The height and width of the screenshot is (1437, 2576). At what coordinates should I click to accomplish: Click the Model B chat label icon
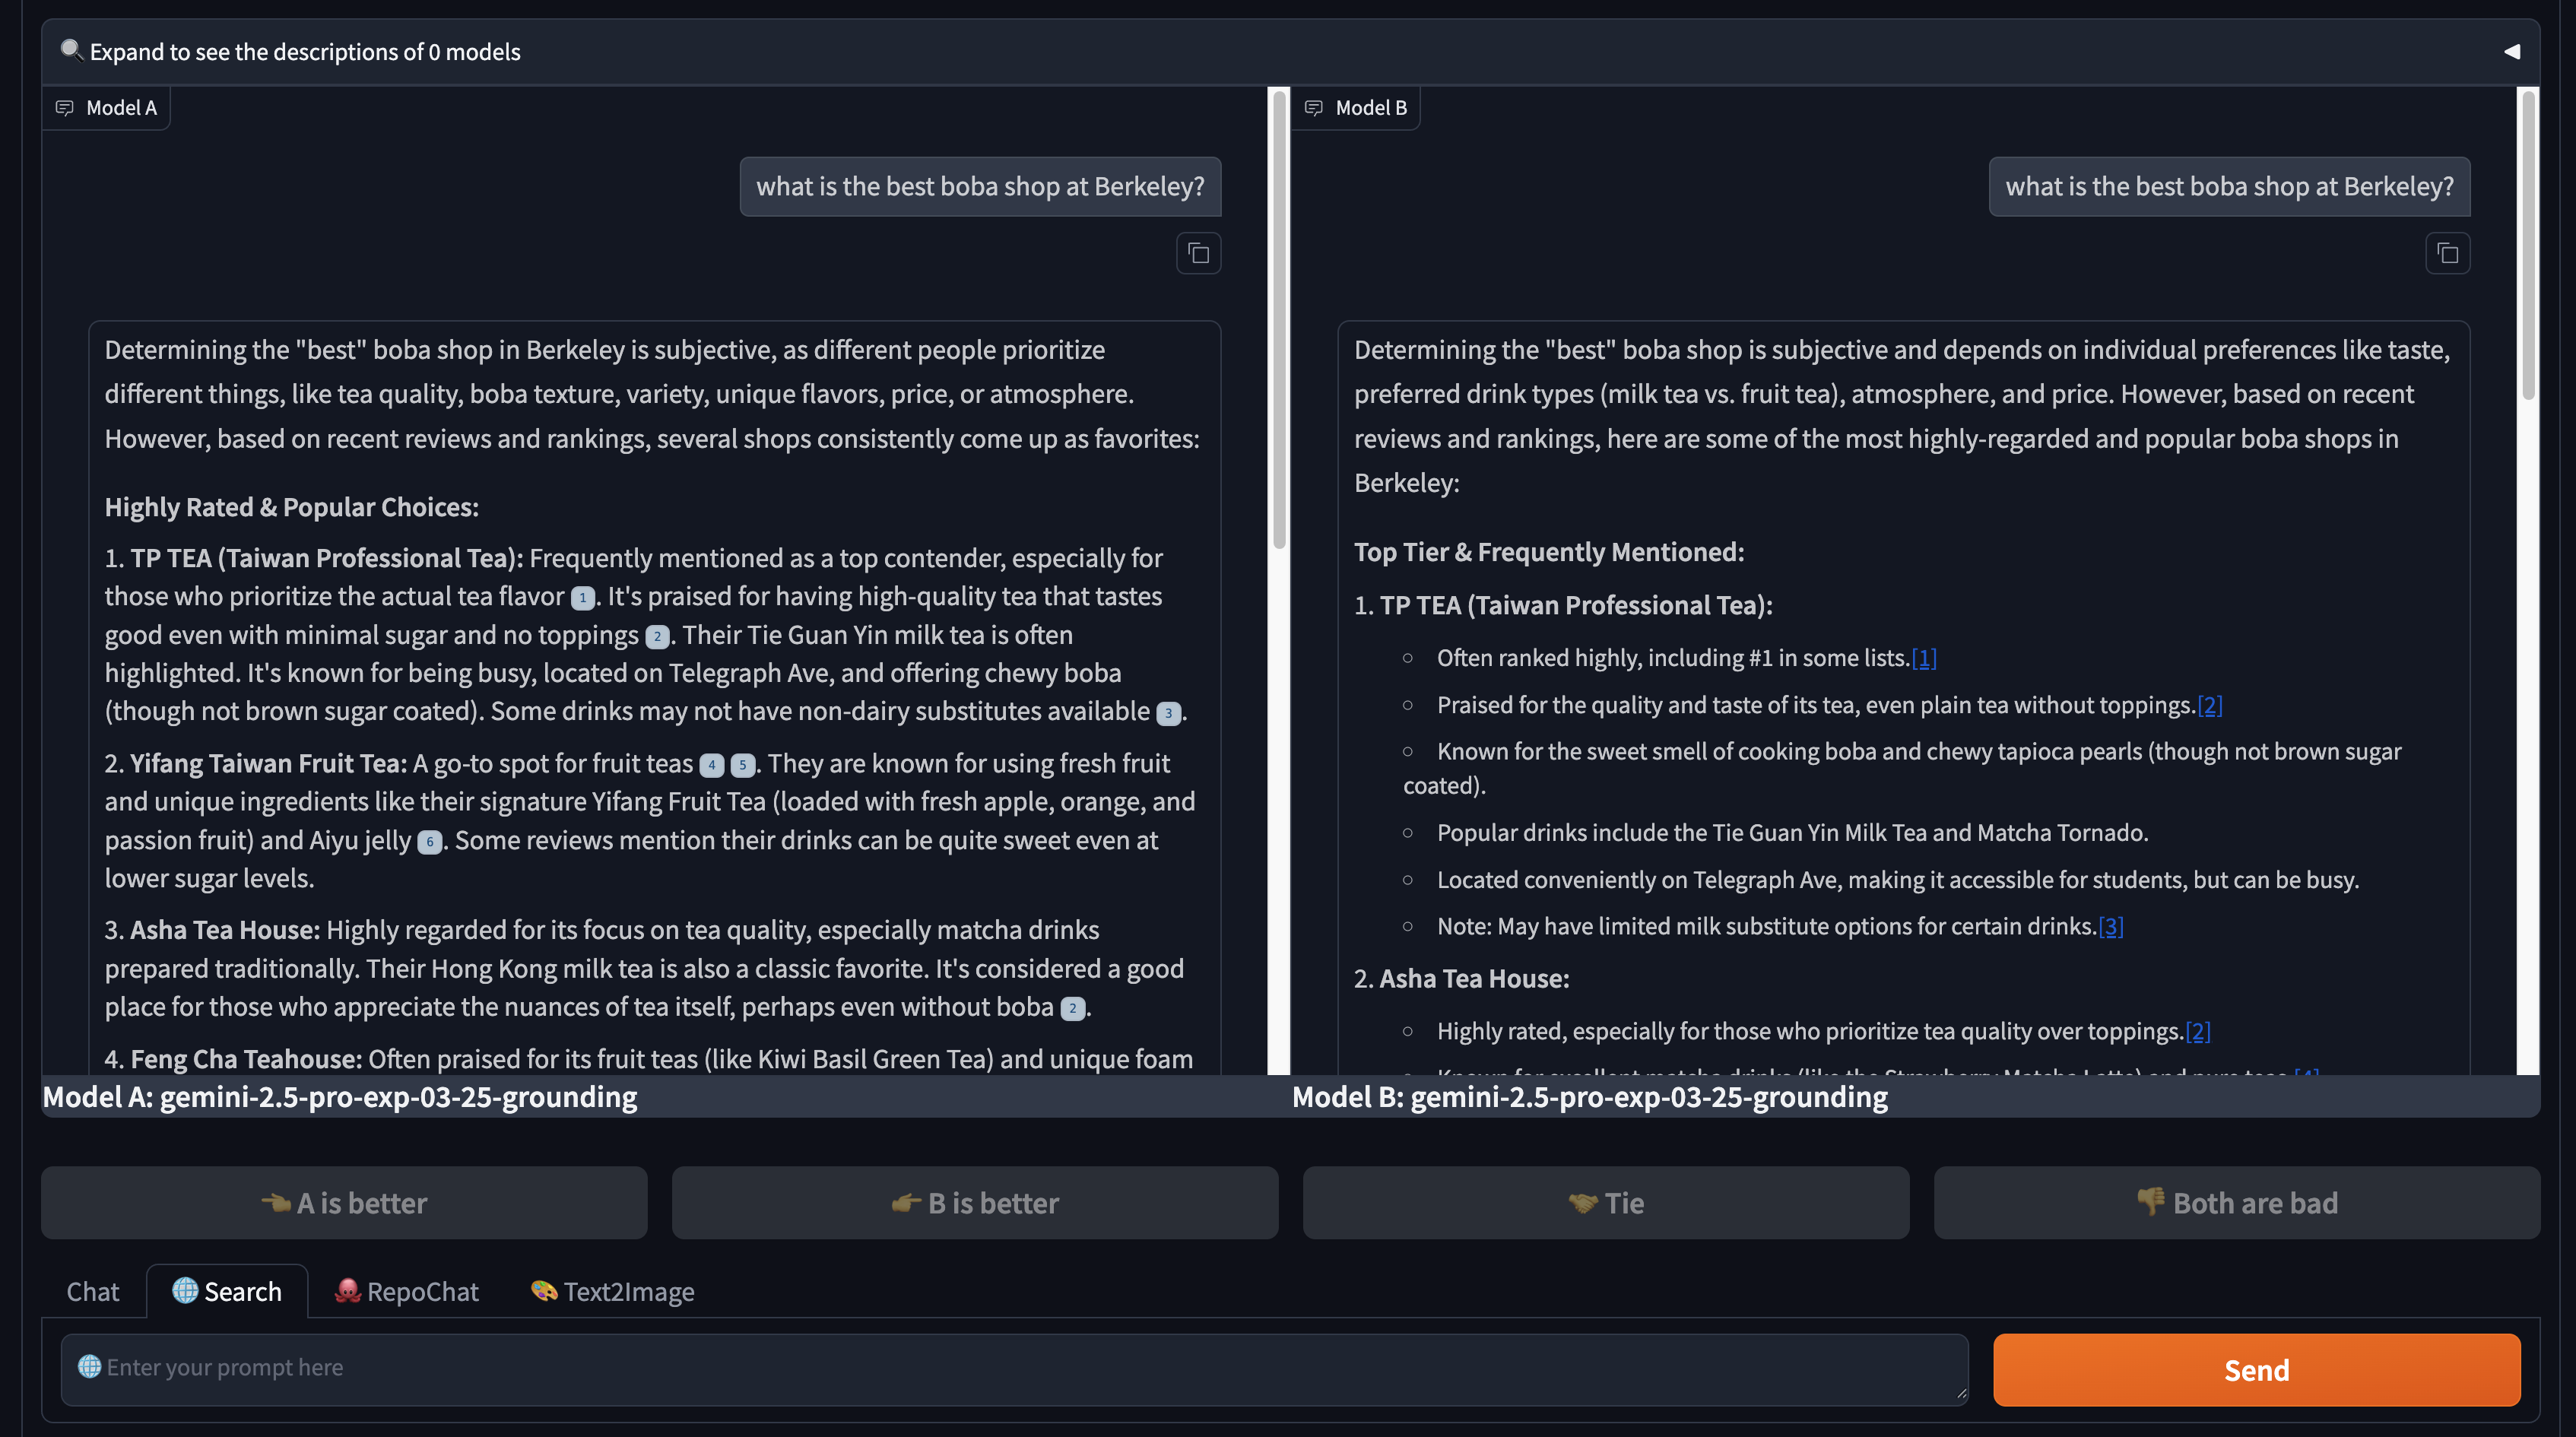pyautogui.click(x=1314, y=108)
